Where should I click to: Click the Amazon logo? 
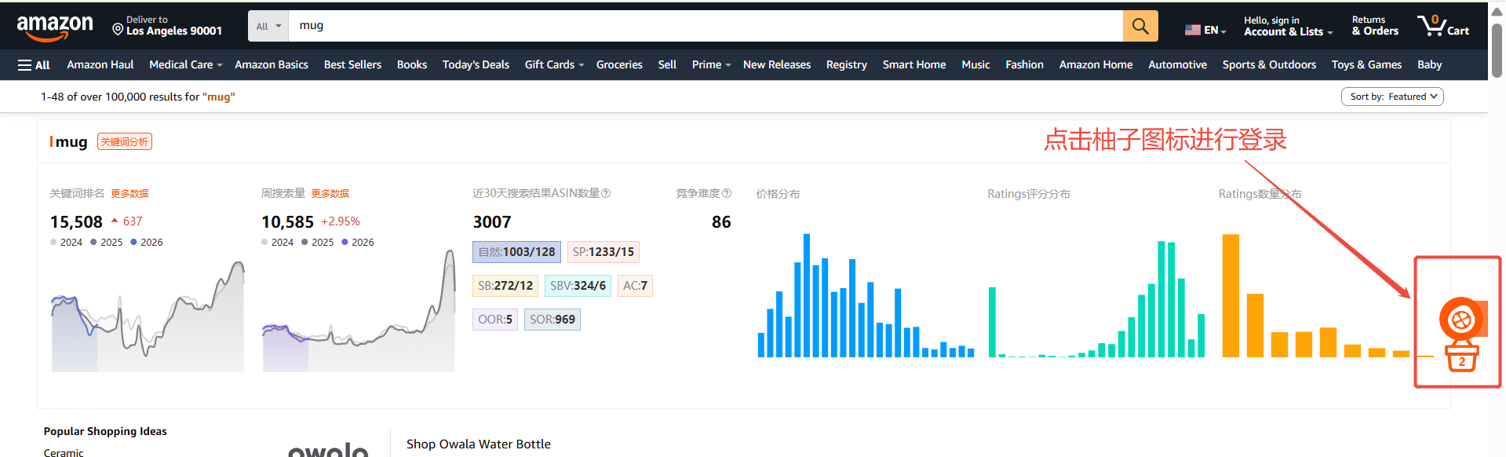point(55,27)
